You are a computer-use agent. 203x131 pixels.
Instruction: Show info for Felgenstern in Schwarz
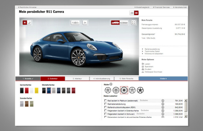click(x=163, y=114)
